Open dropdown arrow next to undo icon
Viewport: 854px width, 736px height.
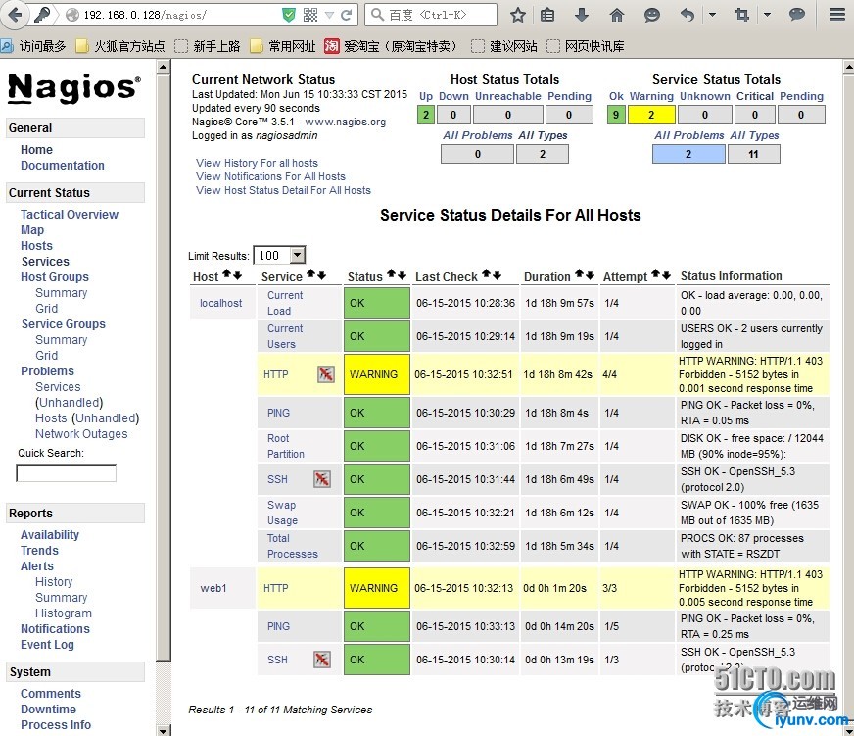(712, 15)
